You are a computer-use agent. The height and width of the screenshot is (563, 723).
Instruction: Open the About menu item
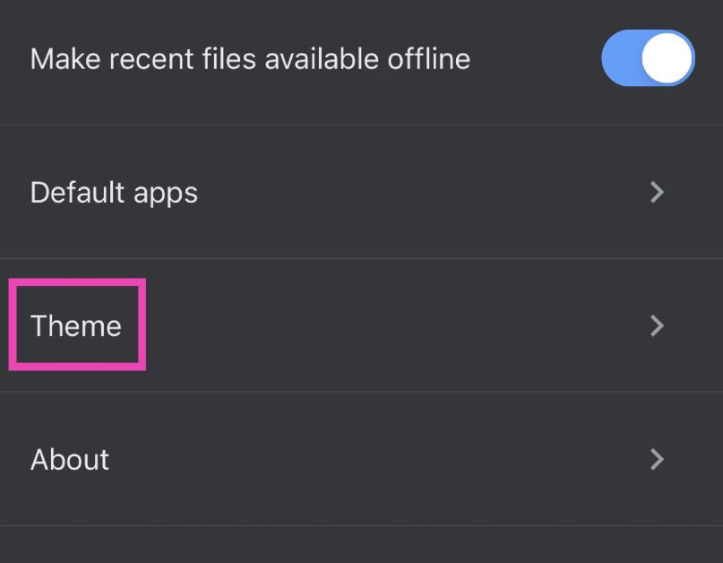[70, 459]
